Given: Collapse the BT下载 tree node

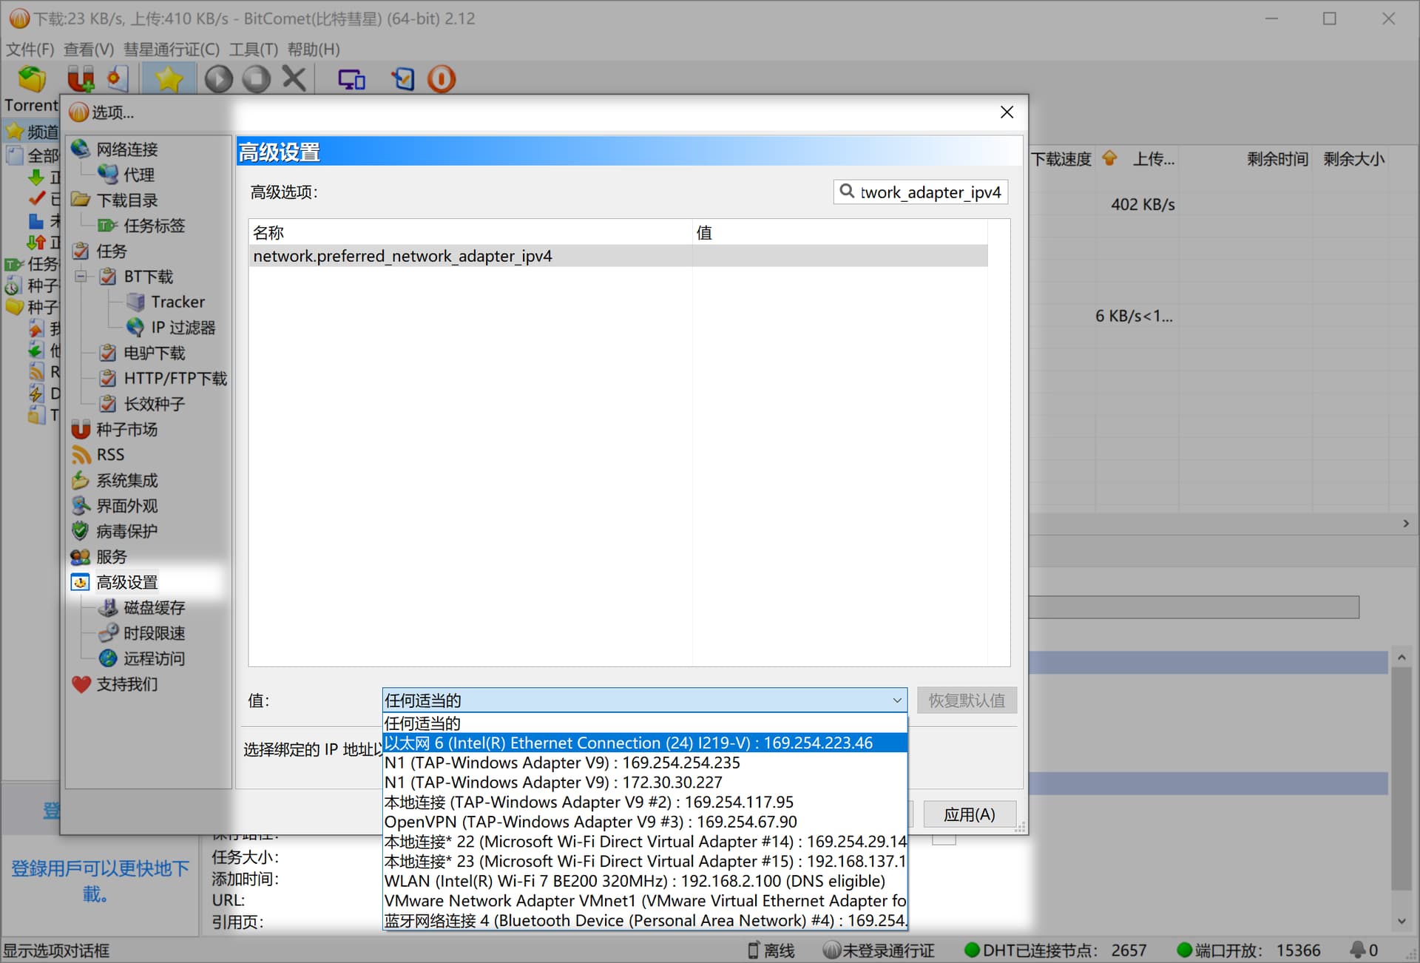Looking at the screenshot, I should pos(81,277).
